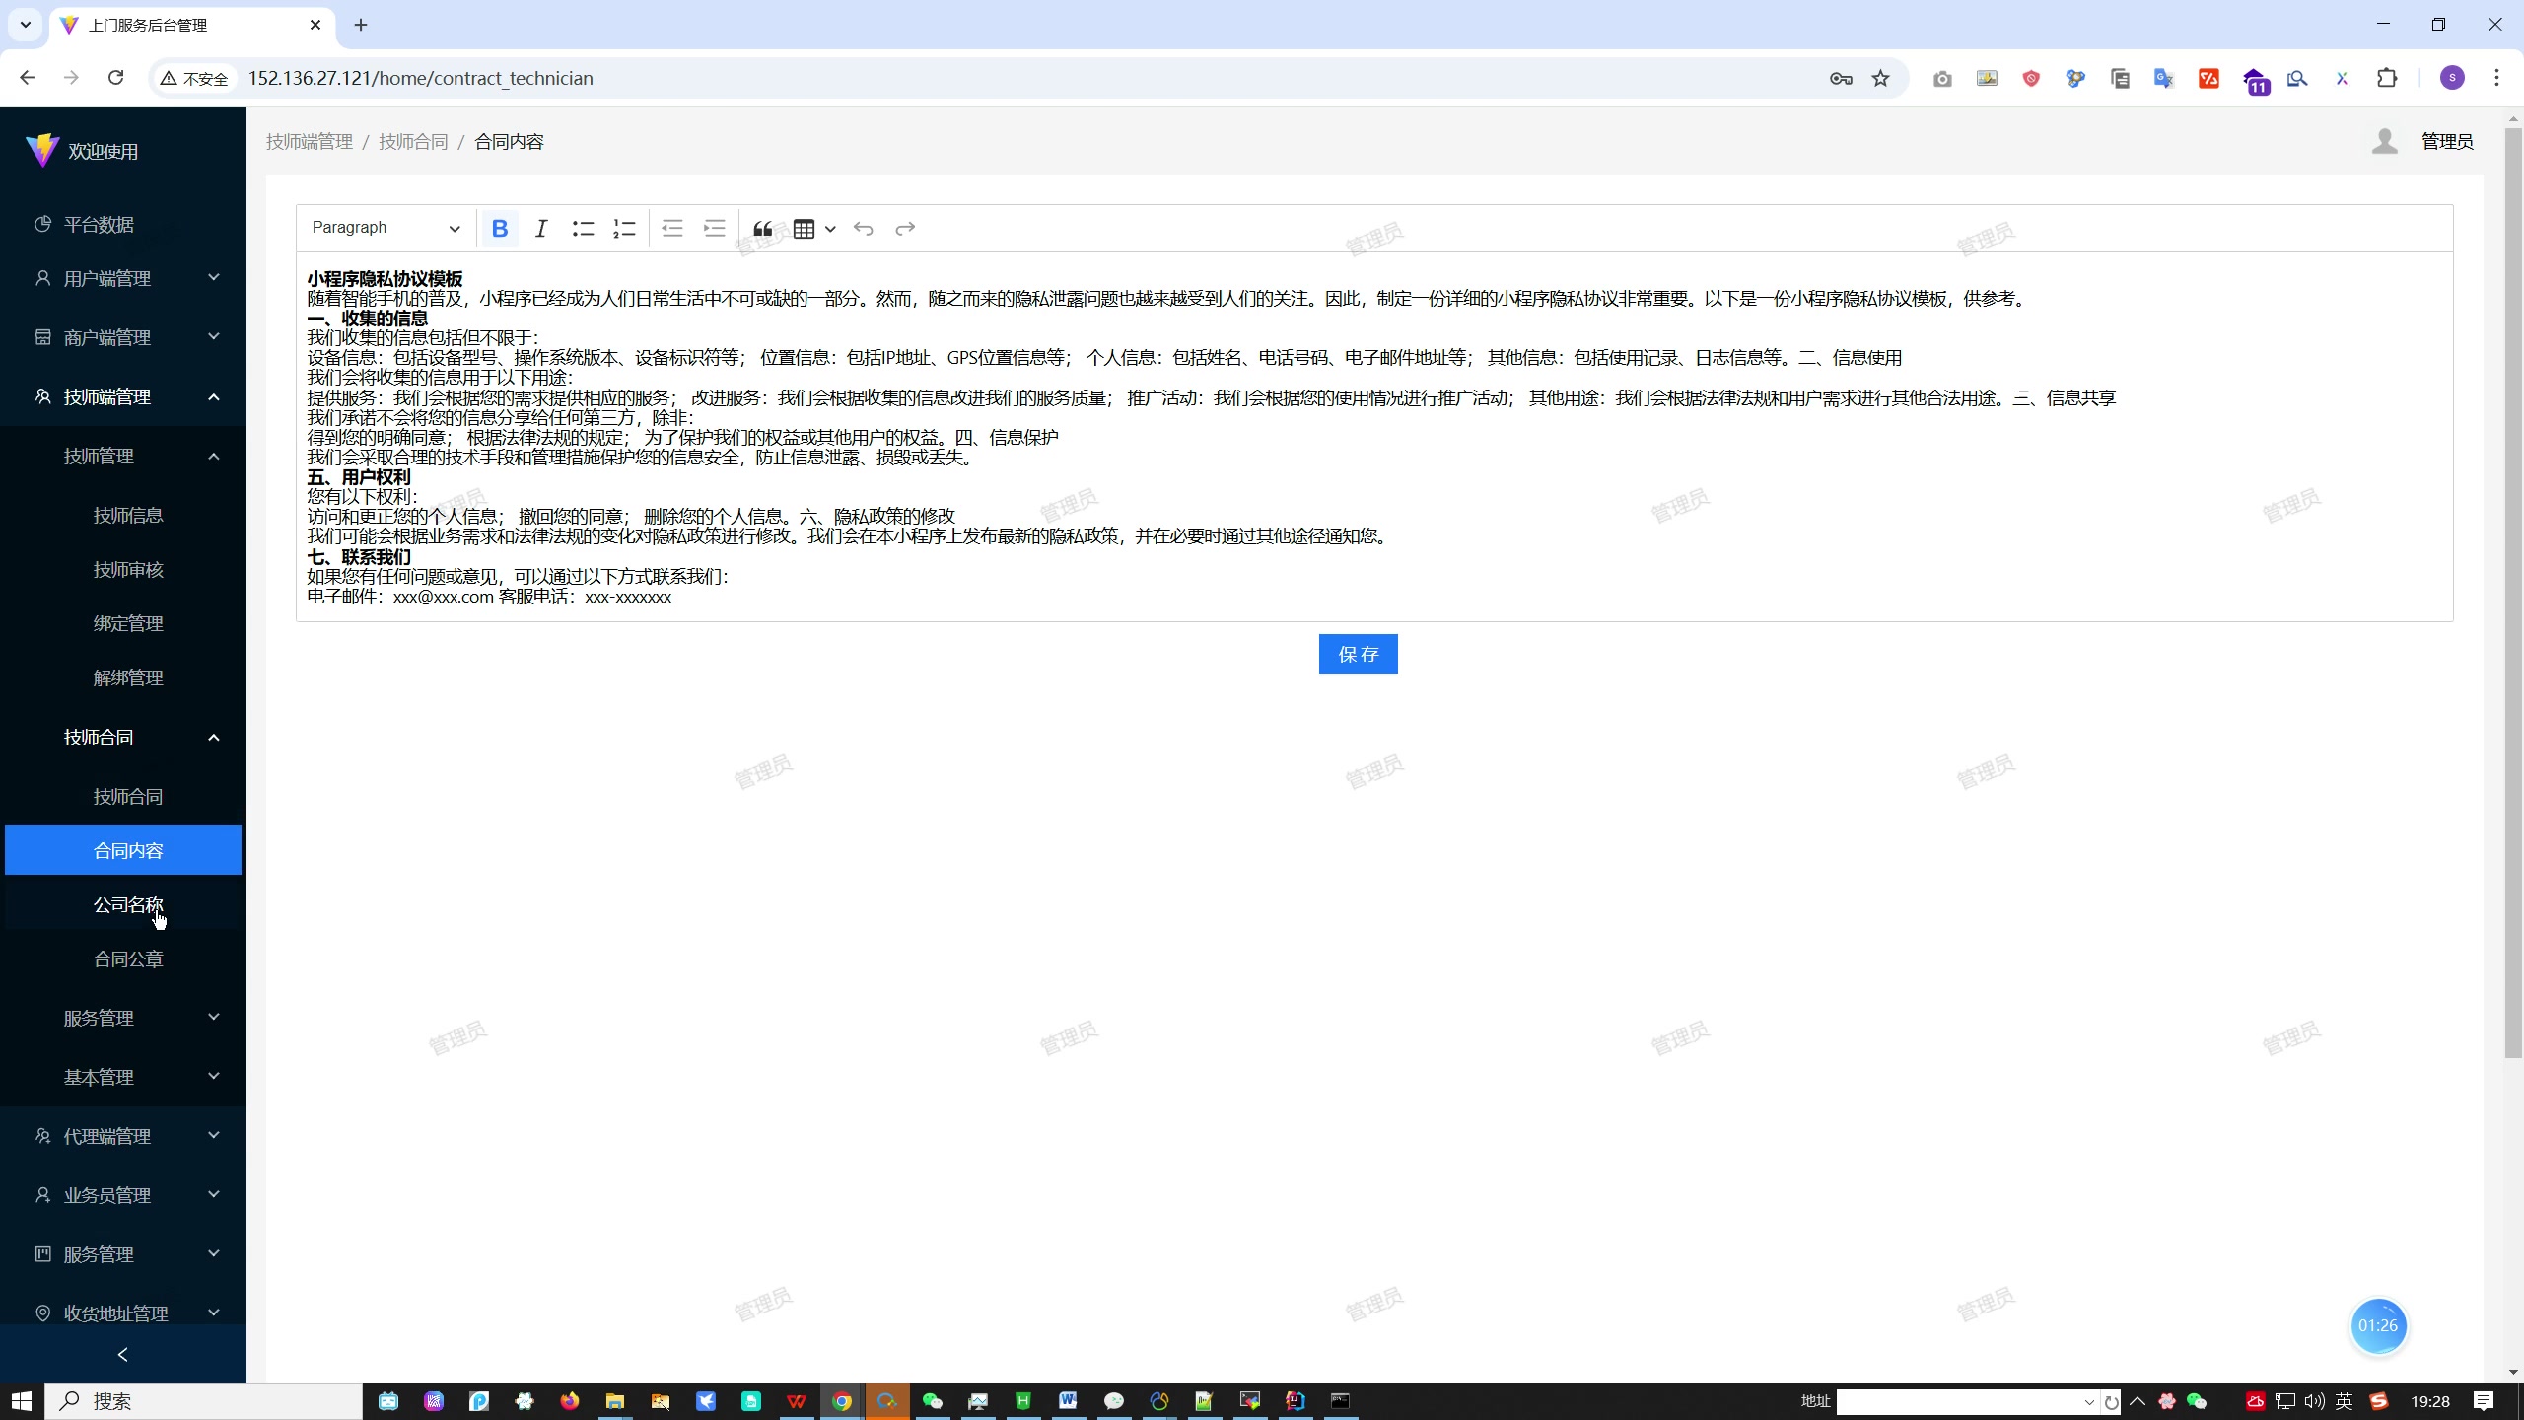Open 技师合同 child page below submenu header
The width and height of the screenshot is (2524, 1420).
(x=123, y=796)
